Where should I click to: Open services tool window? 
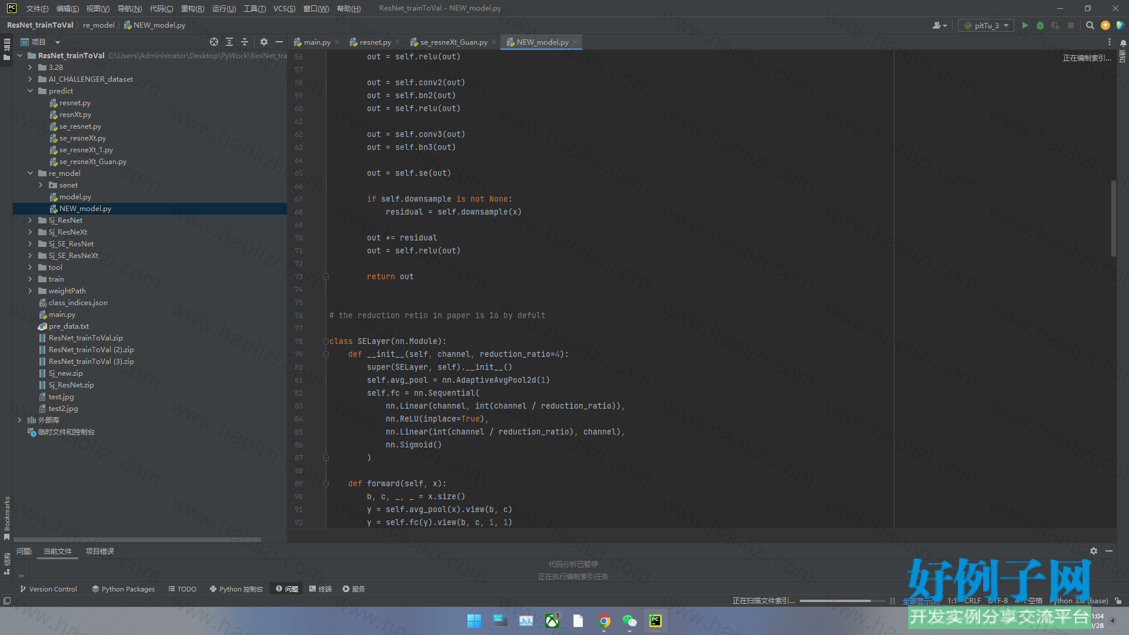pyautogui.click(x=354, y=589)
